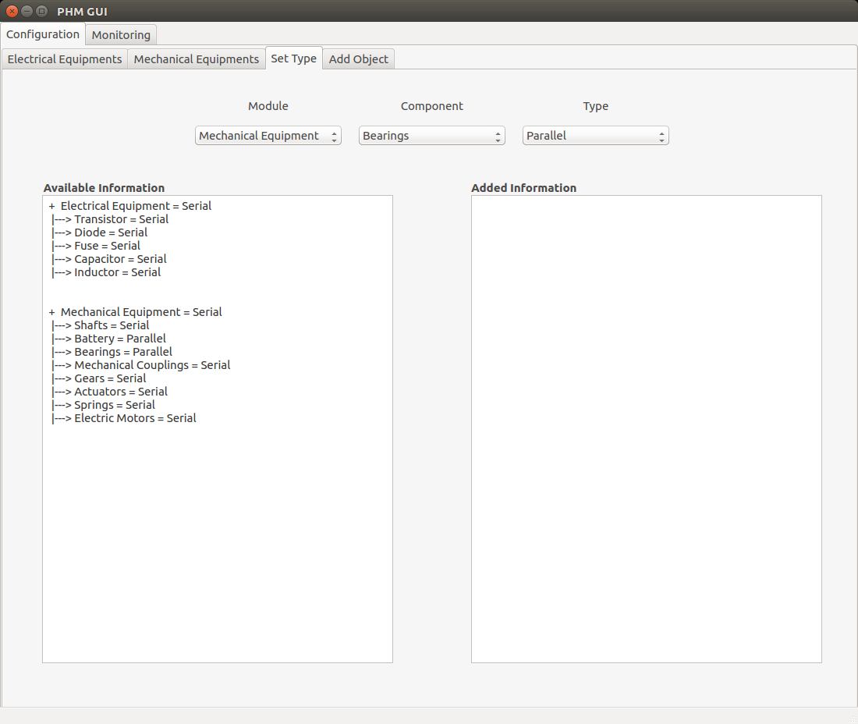Select the Transistor = Serial entry
This screenshot has height=724, width=858.
click(122, 219)
